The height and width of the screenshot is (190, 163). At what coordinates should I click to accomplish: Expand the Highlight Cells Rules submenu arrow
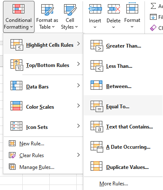tap(79, 44)
